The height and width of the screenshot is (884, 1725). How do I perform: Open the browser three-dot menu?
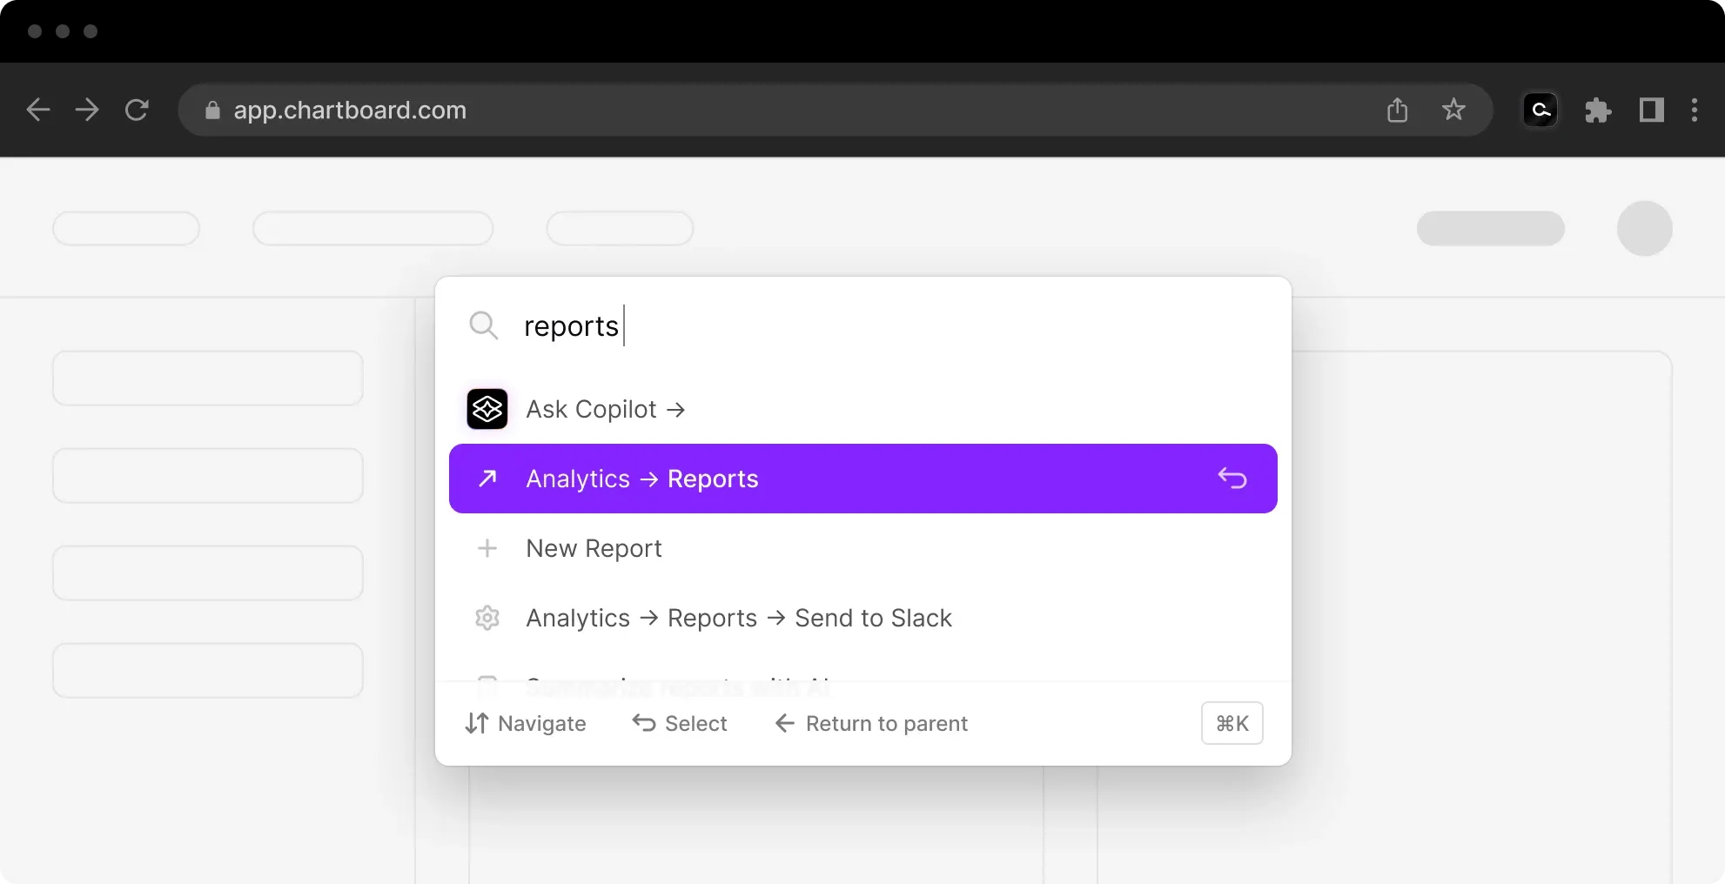pyautogui.click(x=1694, y=110)
